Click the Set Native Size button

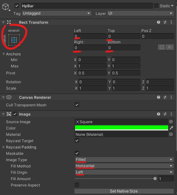click(124, 191)
